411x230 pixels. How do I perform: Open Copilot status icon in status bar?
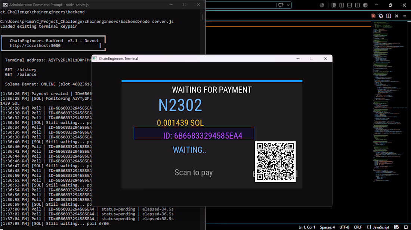click(396, 227)
